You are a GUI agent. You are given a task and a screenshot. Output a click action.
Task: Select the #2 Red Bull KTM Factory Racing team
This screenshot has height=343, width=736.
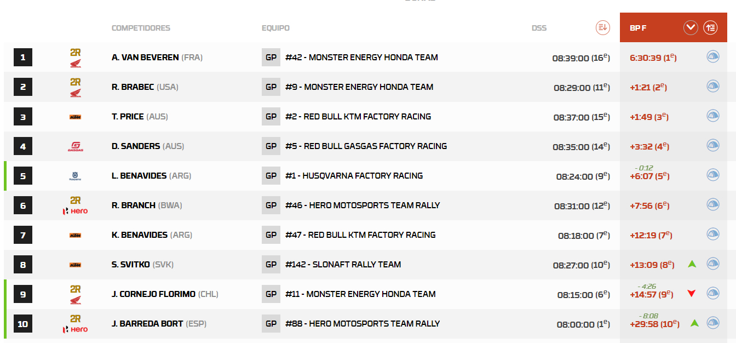point(358,117)
